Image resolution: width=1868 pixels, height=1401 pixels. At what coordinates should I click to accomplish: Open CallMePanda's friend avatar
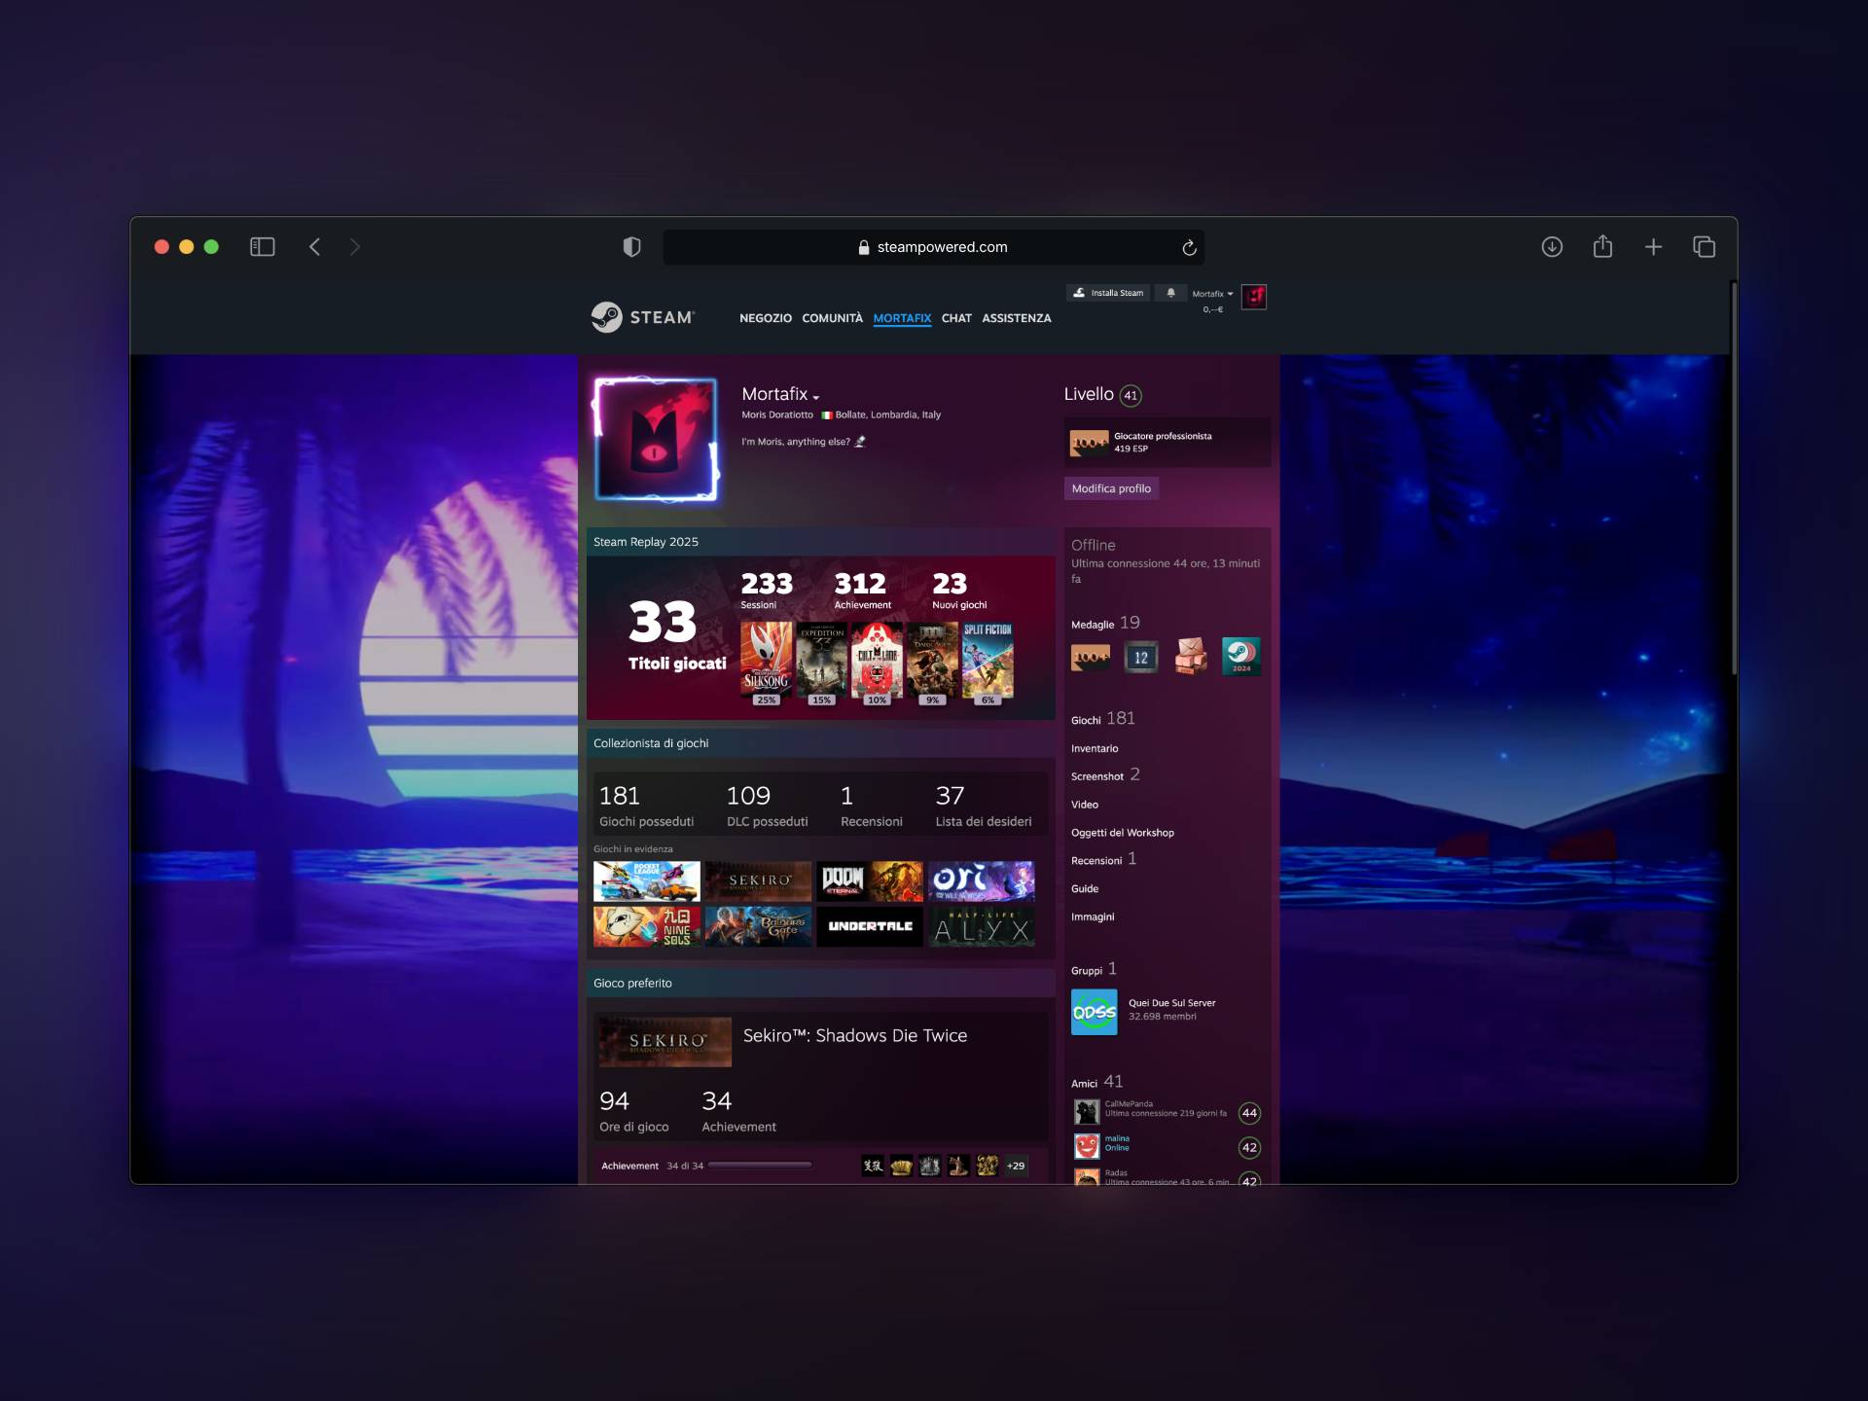pos(1087,1111)
